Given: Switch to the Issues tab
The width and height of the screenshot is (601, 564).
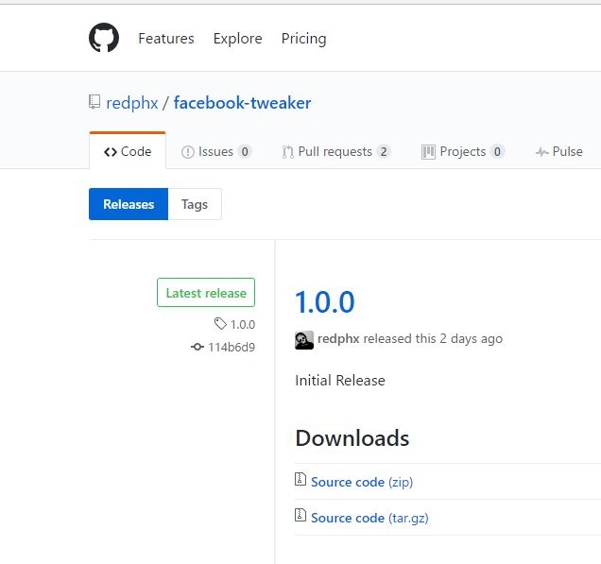Looking at the screenshot, I should pos(216,152).
